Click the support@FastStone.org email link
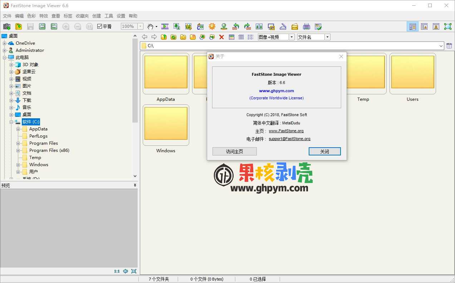455x283 pixels. click(290, 139)
